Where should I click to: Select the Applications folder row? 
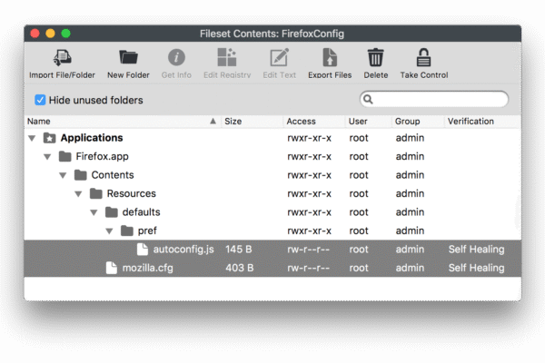point(272,138)
